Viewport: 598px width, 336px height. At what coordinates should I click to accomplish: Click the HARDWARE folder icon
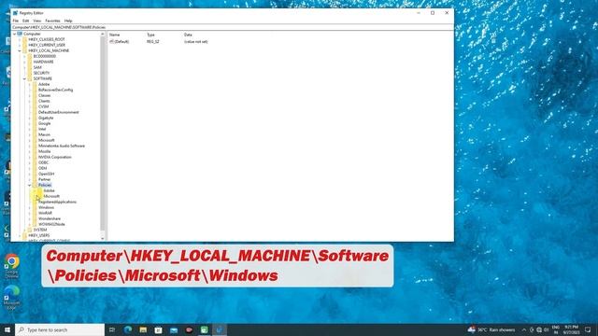pyautogui.click(x=30, y=62)
